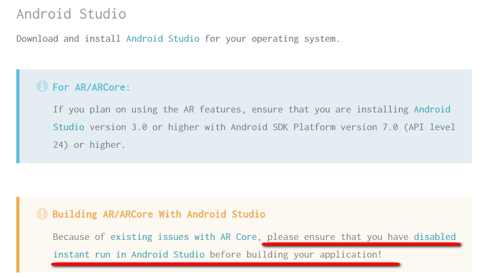Image resolution: width=489 pixels, height=278 pixels.
Task: Click 'If you plan on using the AR features'
Action: point(147,110)
